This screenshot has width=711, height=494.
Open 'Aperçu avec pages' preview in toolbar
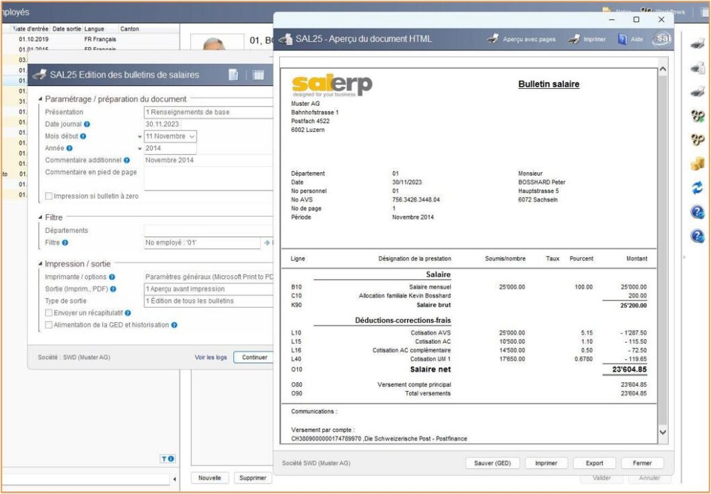click(x=521, y=39)
